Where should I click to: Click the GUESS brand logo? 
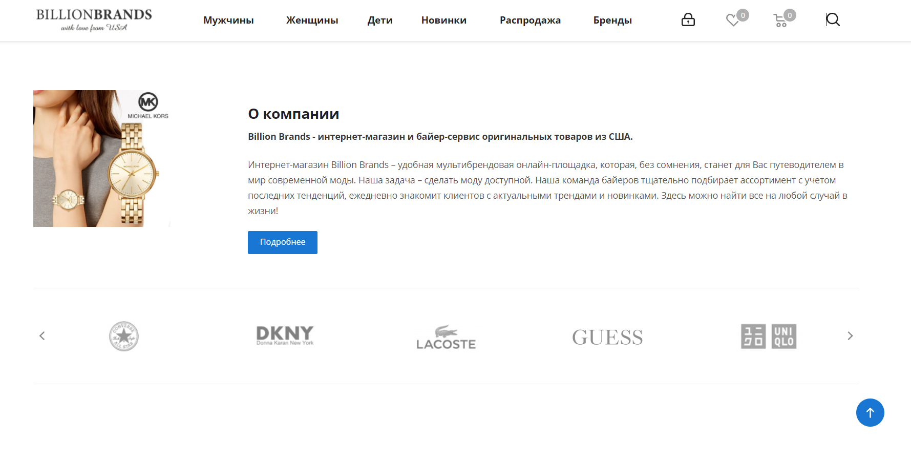click(607, 337)
